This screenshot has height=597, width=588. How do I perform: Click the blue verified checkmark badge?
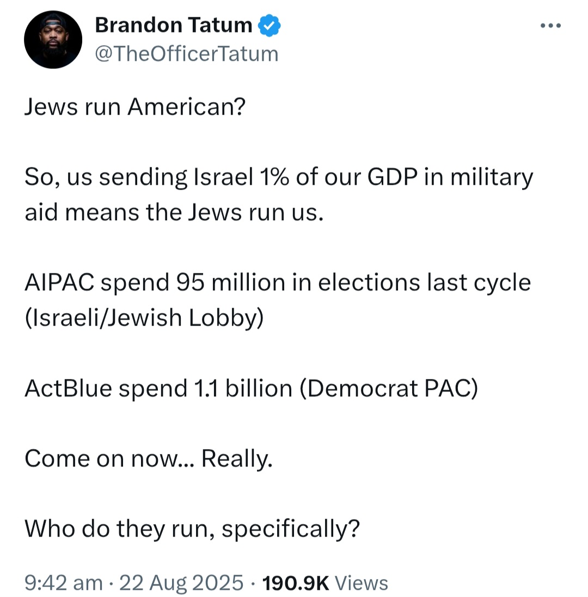[269, 26]
